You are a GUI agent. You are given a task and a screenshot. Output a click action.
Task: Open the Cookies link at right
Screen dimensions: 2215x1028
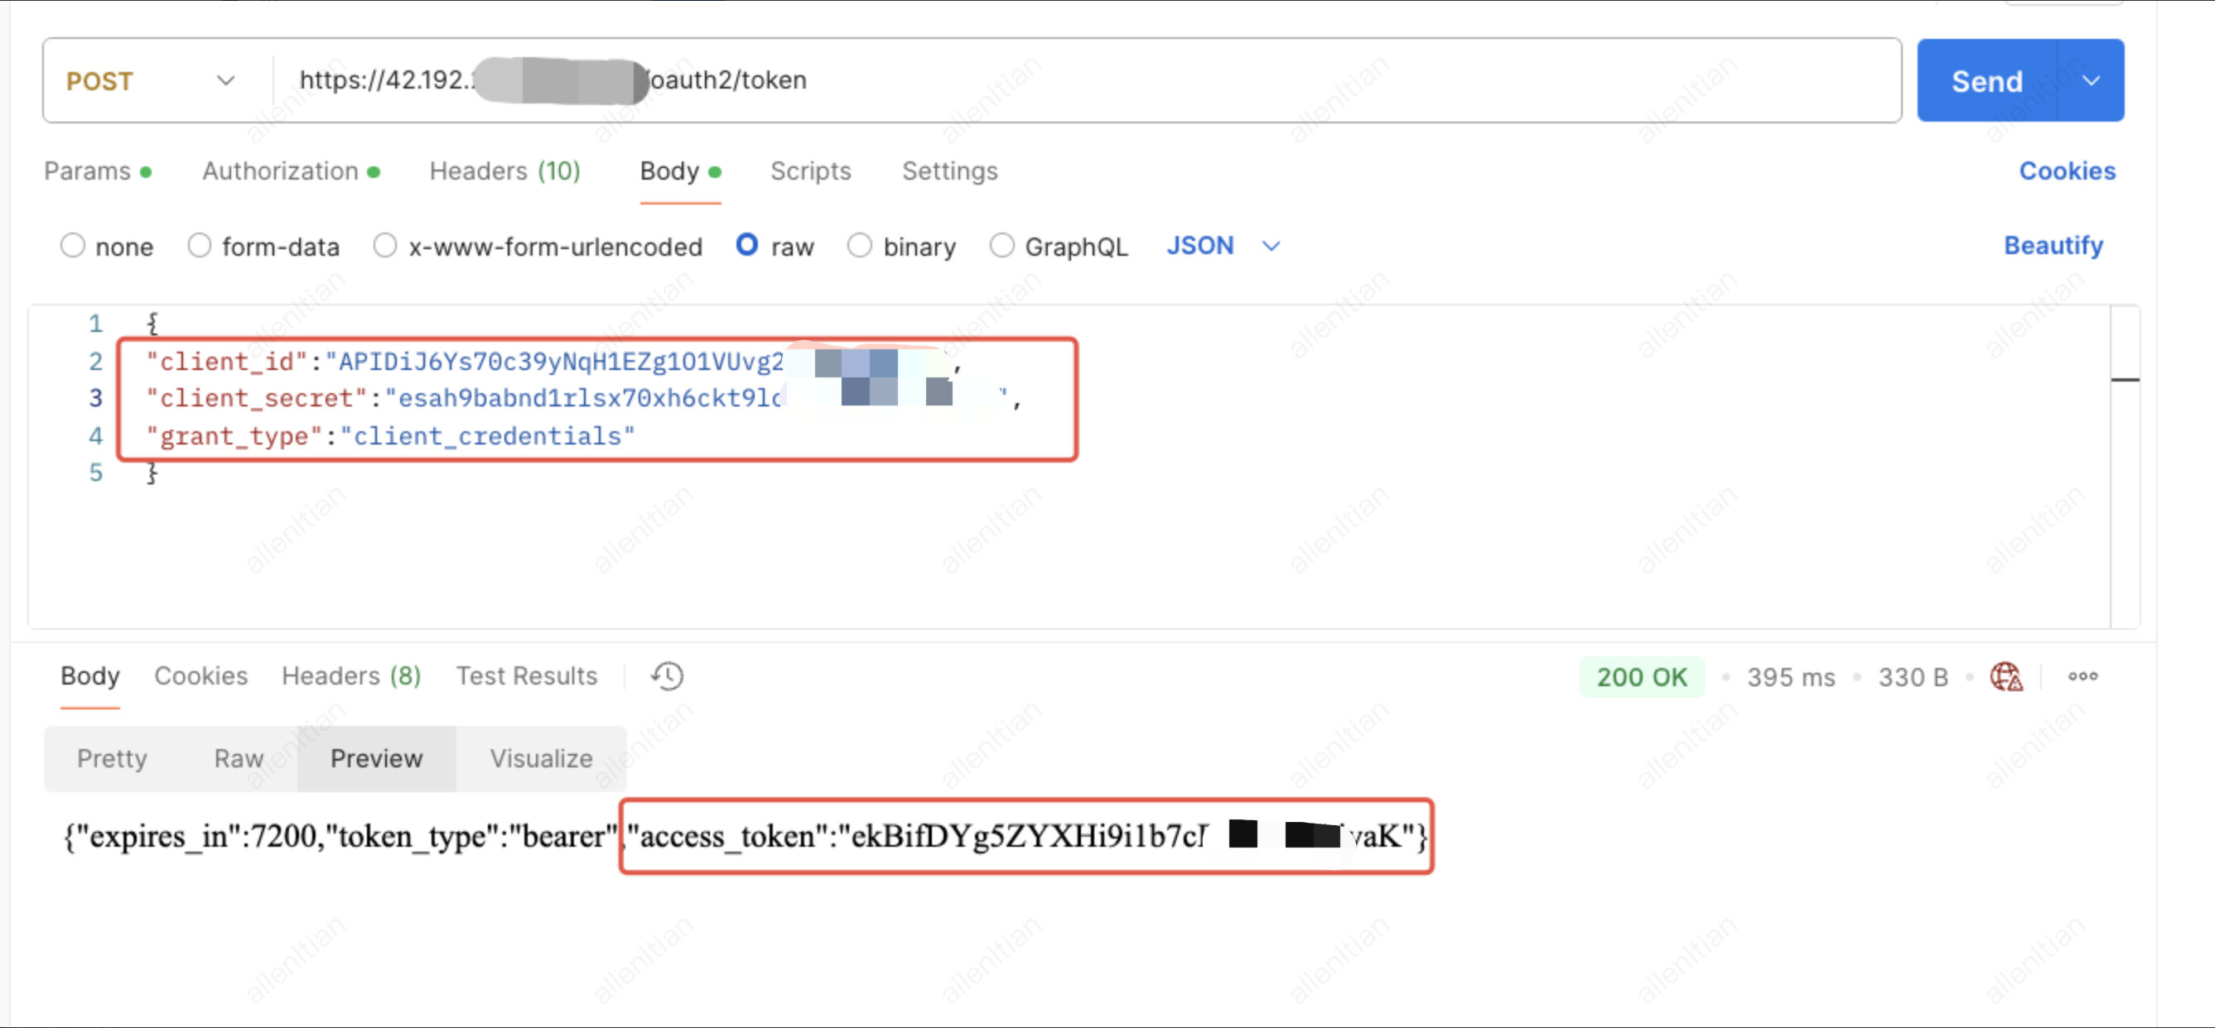coord(2066,171)
